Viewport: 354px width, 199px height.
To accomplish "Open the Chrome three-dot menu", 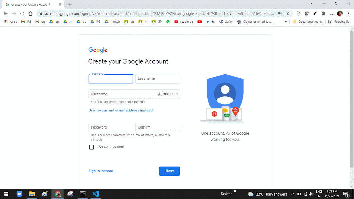I will coord(348,13).
